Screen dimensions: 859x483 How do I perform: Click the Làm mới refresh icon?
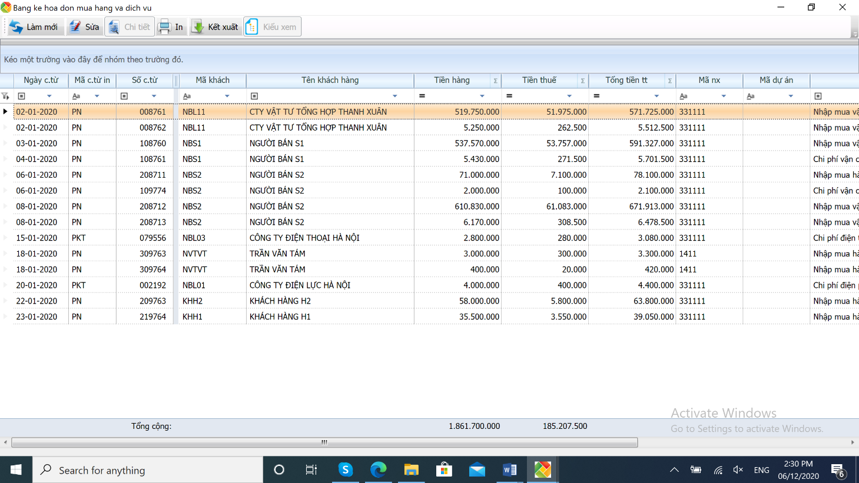click(16, 27)
